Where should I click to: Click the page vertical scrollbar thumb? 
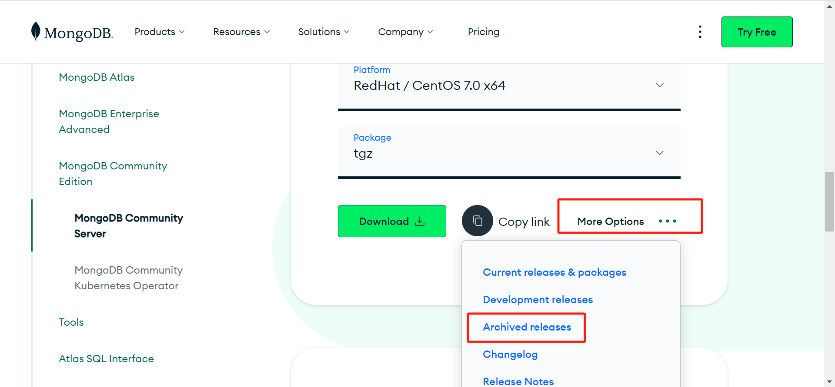coord(829,202)
